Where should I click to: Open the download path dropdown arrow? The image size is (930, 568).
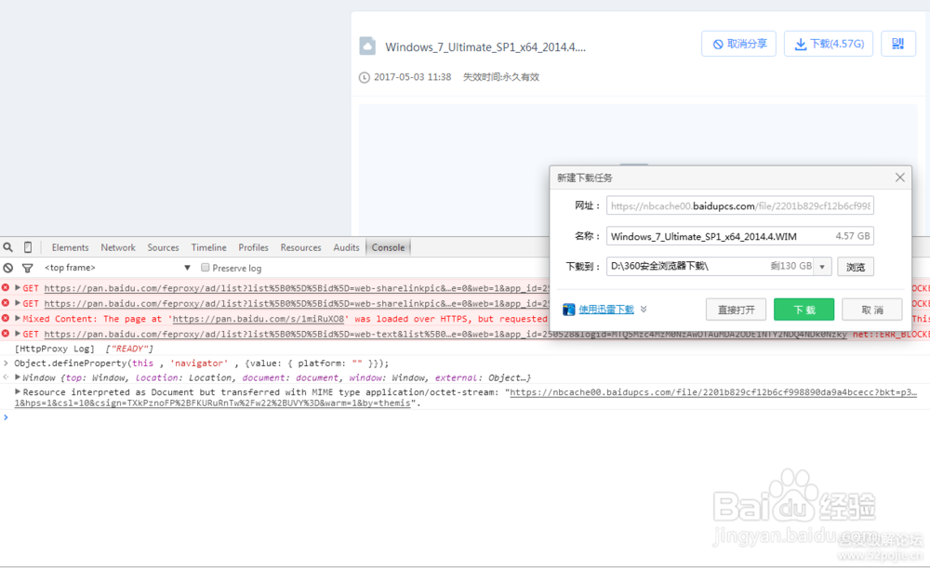click(x=822, y=267)
